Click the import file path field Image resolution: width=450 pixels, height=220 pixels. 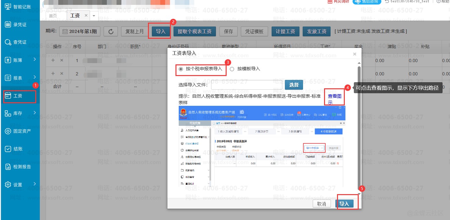[x=246, y=85]
